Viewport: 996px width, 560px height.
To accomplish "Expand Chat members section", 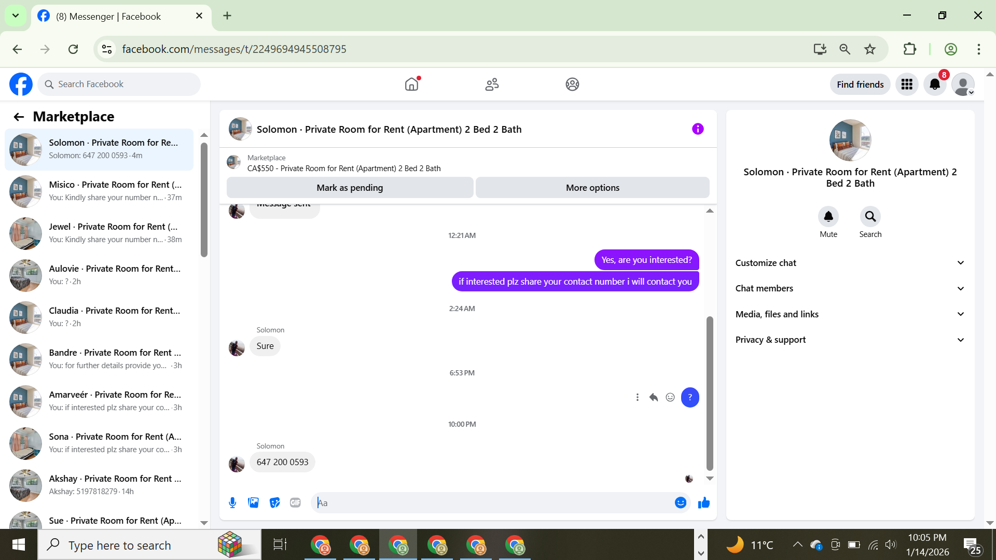I will coord(850,288).
